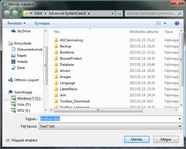Click the Boottime folder icon

(x=56, y=52)
